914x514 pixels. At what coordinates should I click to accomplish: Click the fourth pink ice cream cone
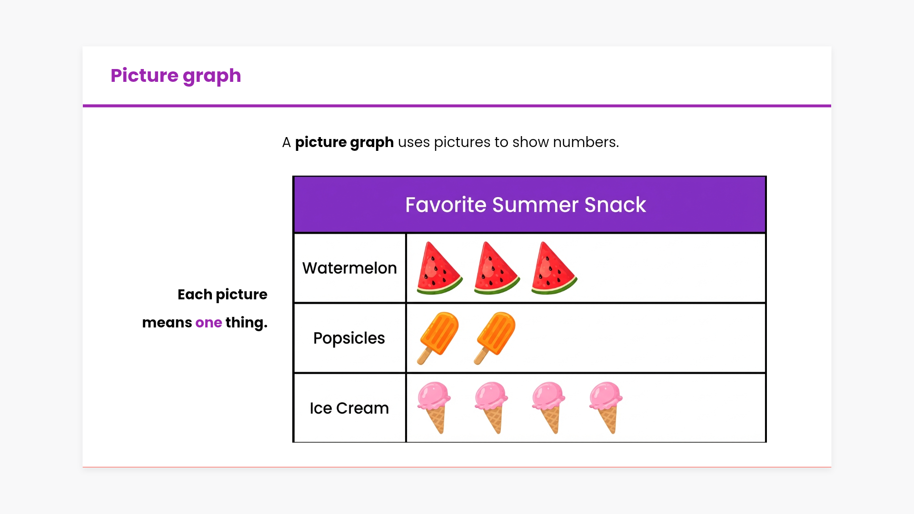[x=606, y=406]
